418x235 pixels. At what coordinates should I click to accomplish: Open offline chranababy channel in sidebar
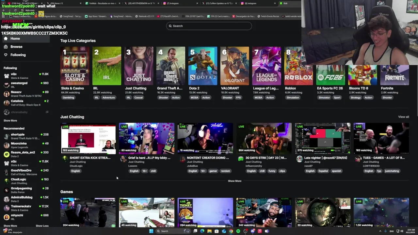[x=25, y=112]
